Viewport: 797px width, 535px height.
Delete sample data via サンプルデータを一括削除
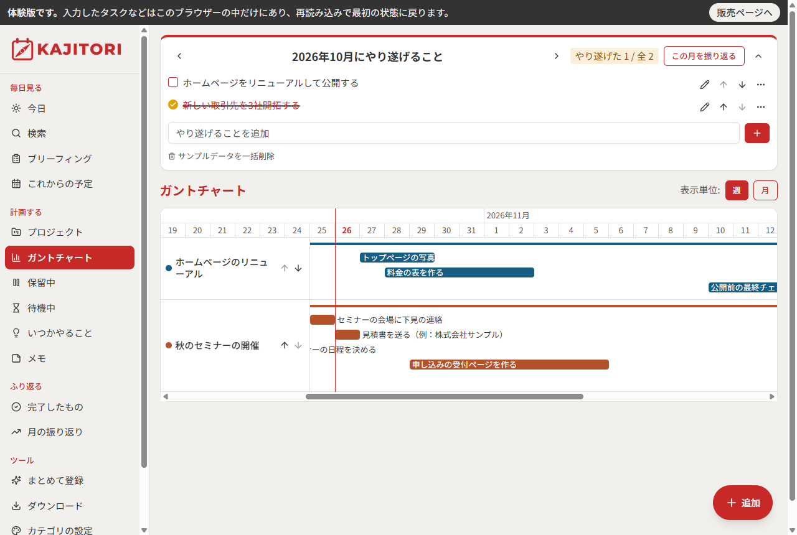[x=222, y=156]
